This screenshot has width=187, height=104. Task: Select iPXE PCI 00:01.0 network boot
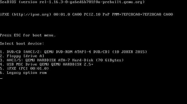click(24, 68)
